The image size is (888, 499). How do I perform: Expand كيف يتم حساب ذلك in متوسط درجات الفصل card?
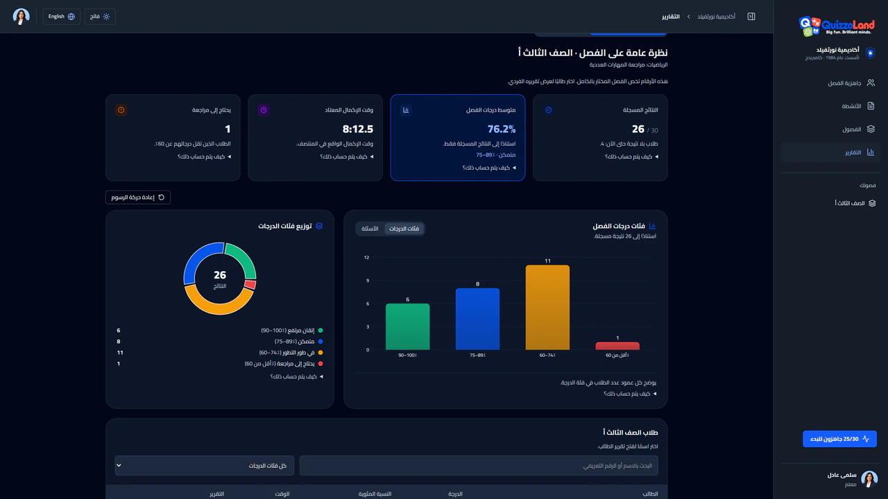tap(489, 168)
